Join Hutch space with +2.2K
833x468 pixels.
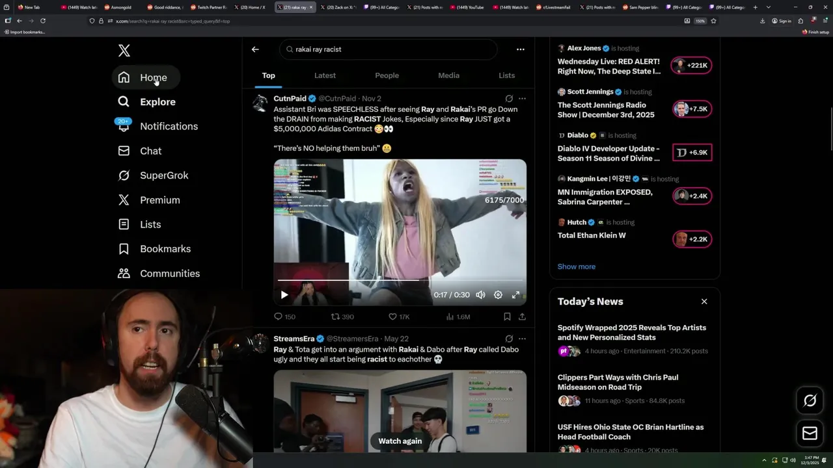pyautogui.click(x=692, y=239)
